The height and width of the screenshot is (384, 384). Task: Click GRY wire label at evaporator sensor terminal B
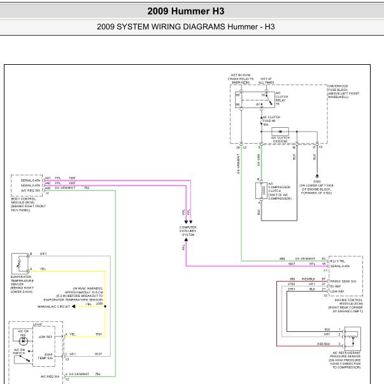tap(43, 254)
